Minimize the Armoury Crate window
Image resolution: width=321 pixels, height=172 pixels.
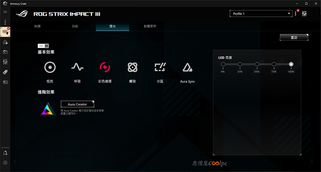coord(297,4)
